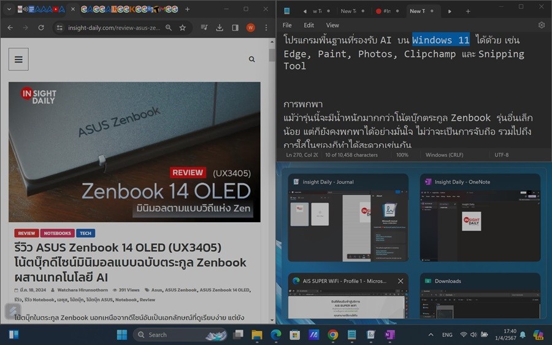
Task: Open media control icon in Chrome toolbar
Action: point(204,28)
